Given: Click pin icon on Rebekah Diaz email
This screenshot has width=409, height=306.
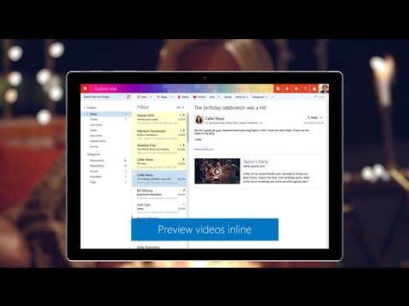Looking at the screenshot, I should point(184,145).
